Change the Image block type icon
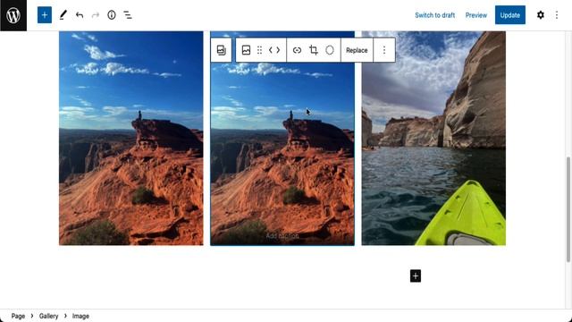 pos(247,50)
